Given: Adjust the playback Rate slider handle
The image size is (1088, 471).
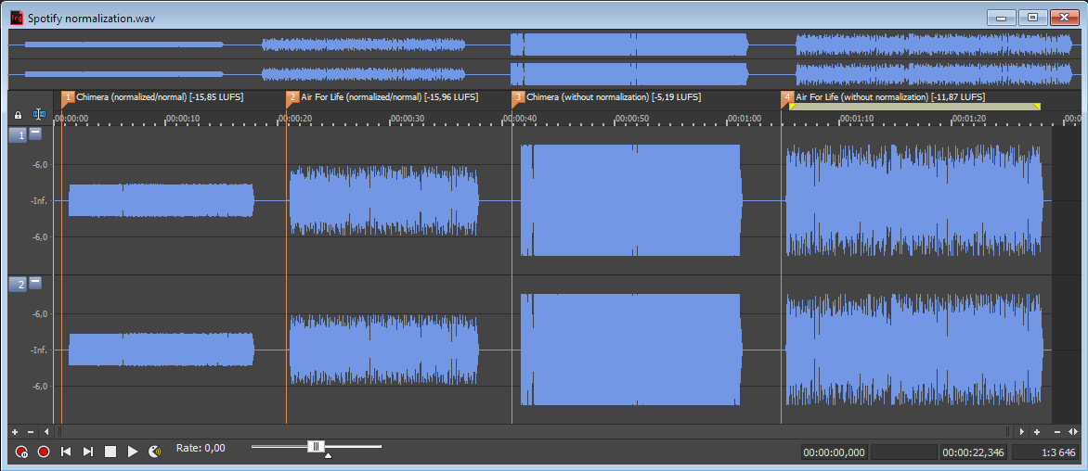Looking at the screenshot, I should [317, 447].
